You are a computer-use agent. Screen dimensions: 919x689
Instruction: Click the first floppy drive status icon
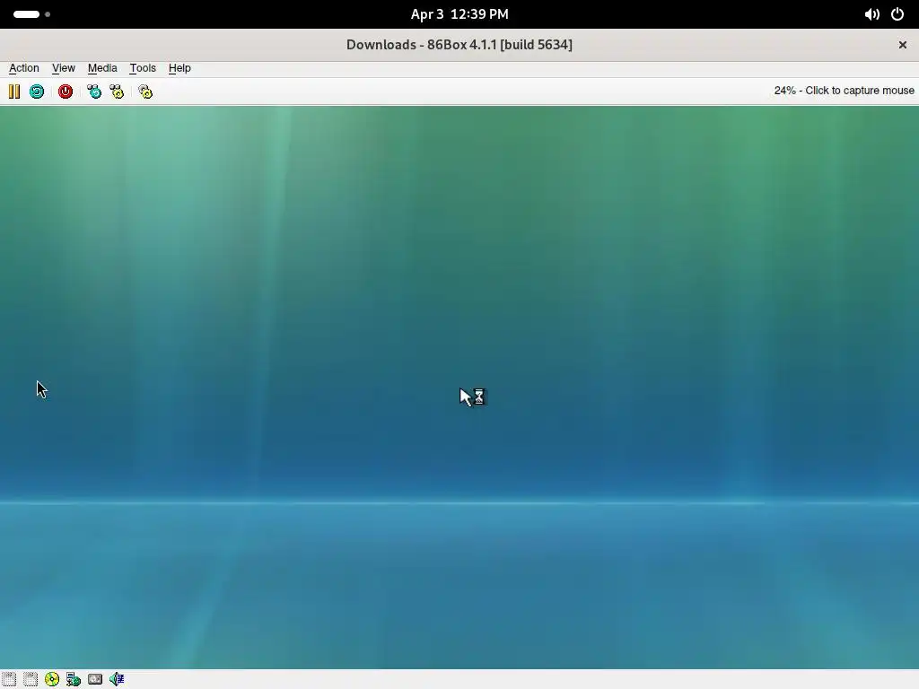pyautogui.click(x=9, y=679)
